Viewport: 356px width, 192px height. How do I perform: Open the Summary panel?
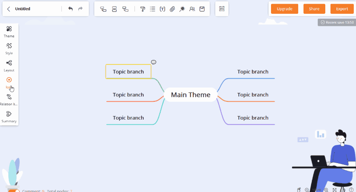pyautogui.click(x=9, y=116)
